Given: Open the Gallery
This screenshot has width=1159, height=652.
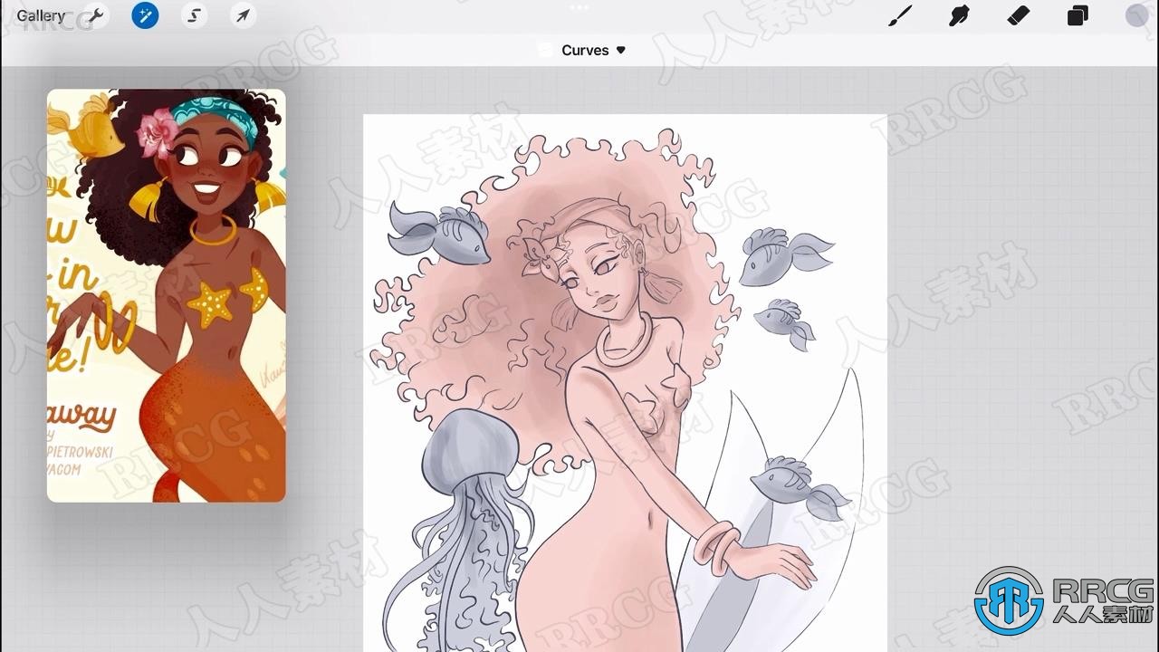Looking at the screenshot, I should coord(41,15).
